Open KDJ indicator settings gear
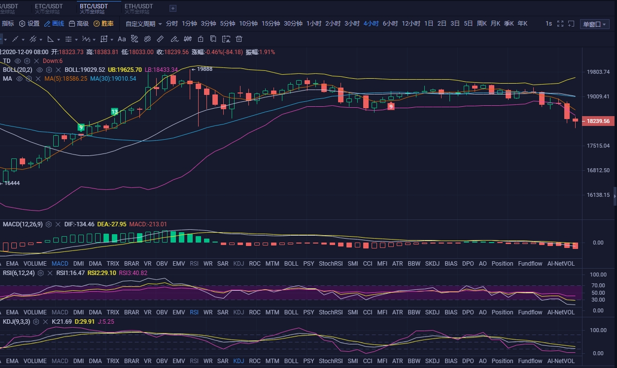 [x=42, y=322]
